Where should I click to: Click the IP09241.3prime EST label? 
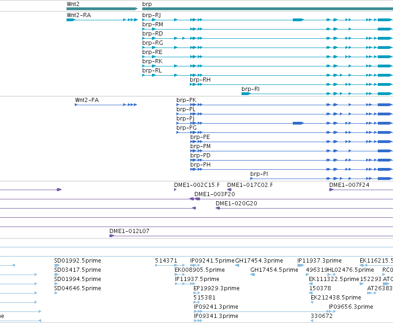click(x=216, y=307)
